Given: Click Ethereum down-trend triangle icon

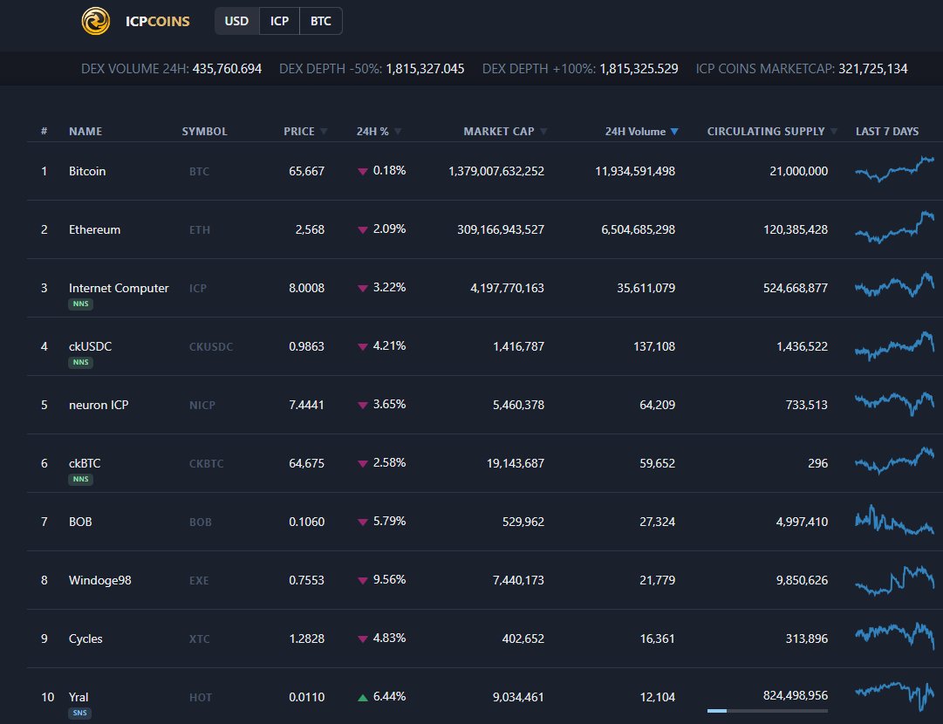Looking at the screenshot, I should tap(363, 229).
